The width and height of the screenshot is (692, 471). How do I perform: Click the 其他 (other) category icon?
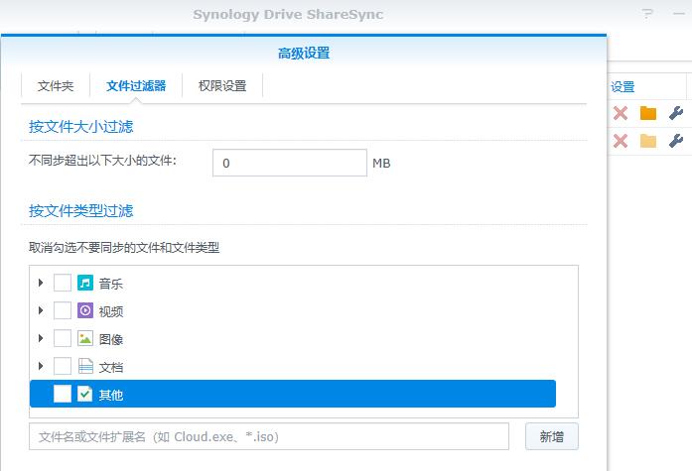coord(85,395)
